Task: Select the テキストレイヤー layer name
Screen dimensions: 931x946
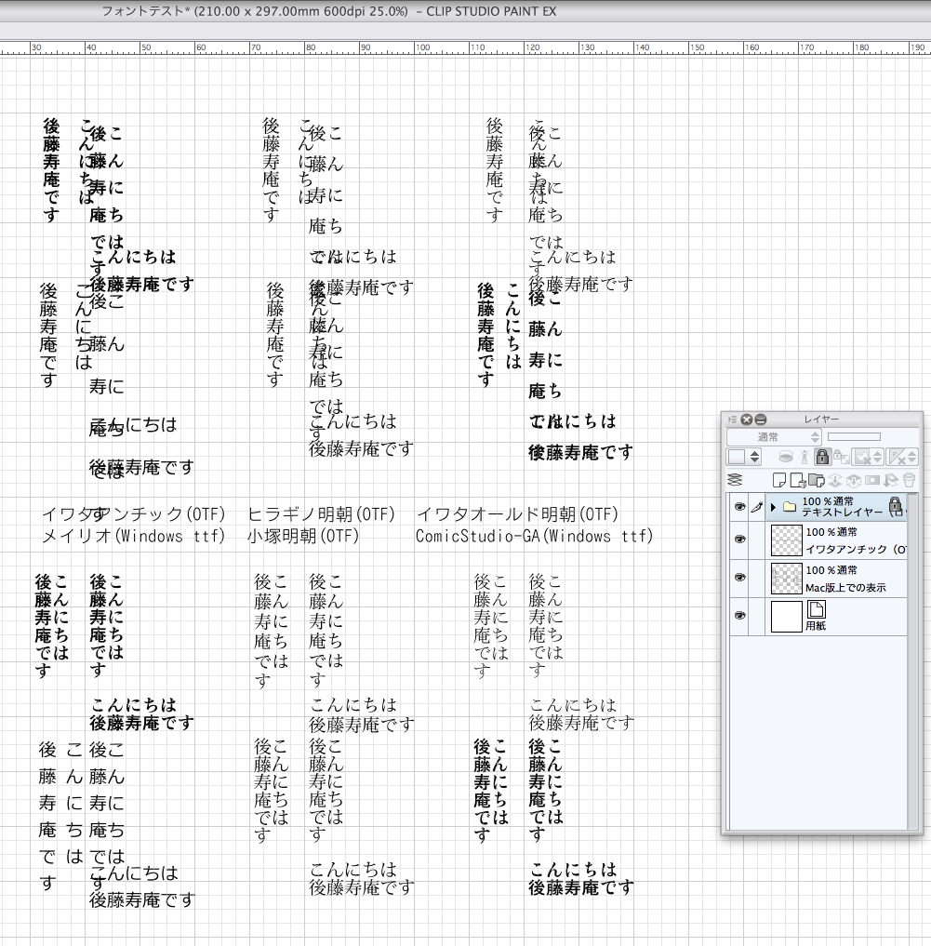Action: tap(842, 512)
